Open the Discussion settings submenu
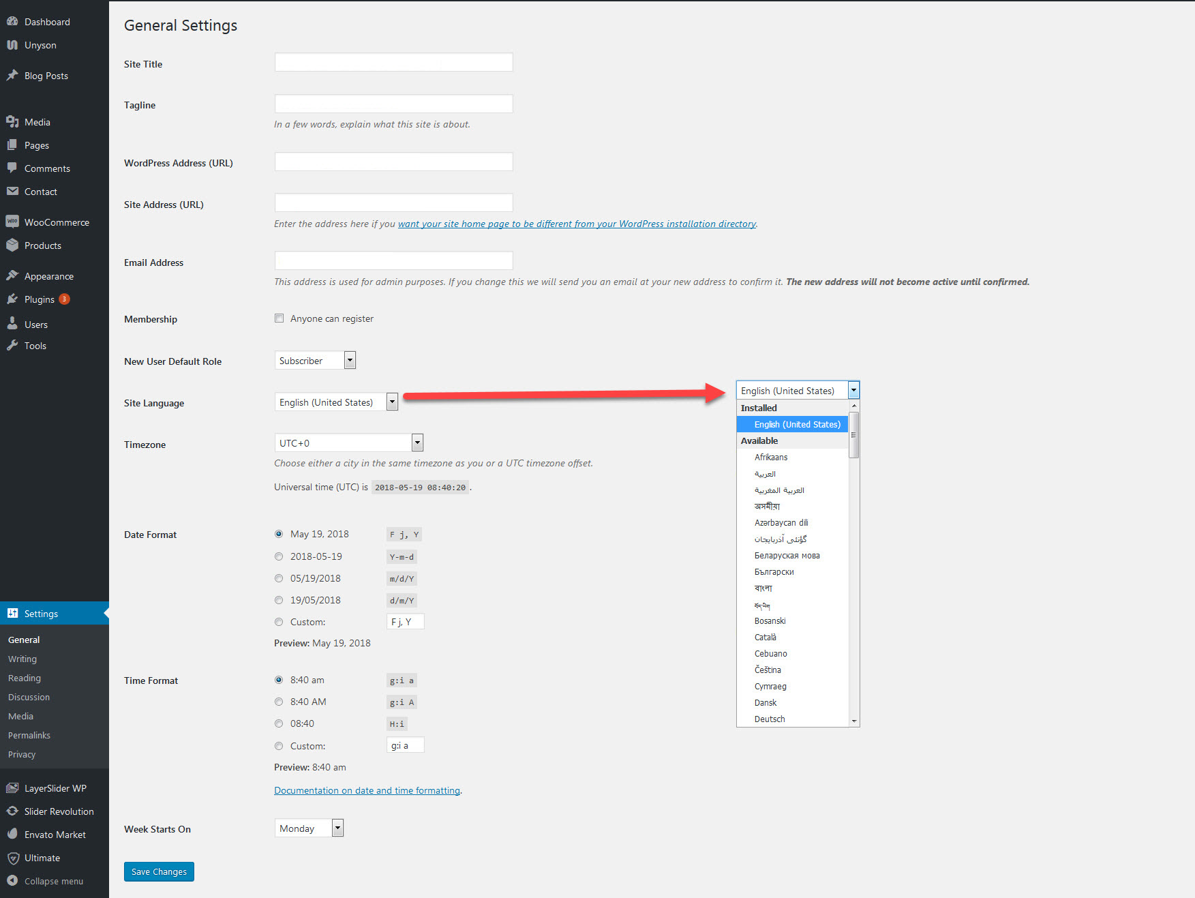1195x898 pixels. 29,697
